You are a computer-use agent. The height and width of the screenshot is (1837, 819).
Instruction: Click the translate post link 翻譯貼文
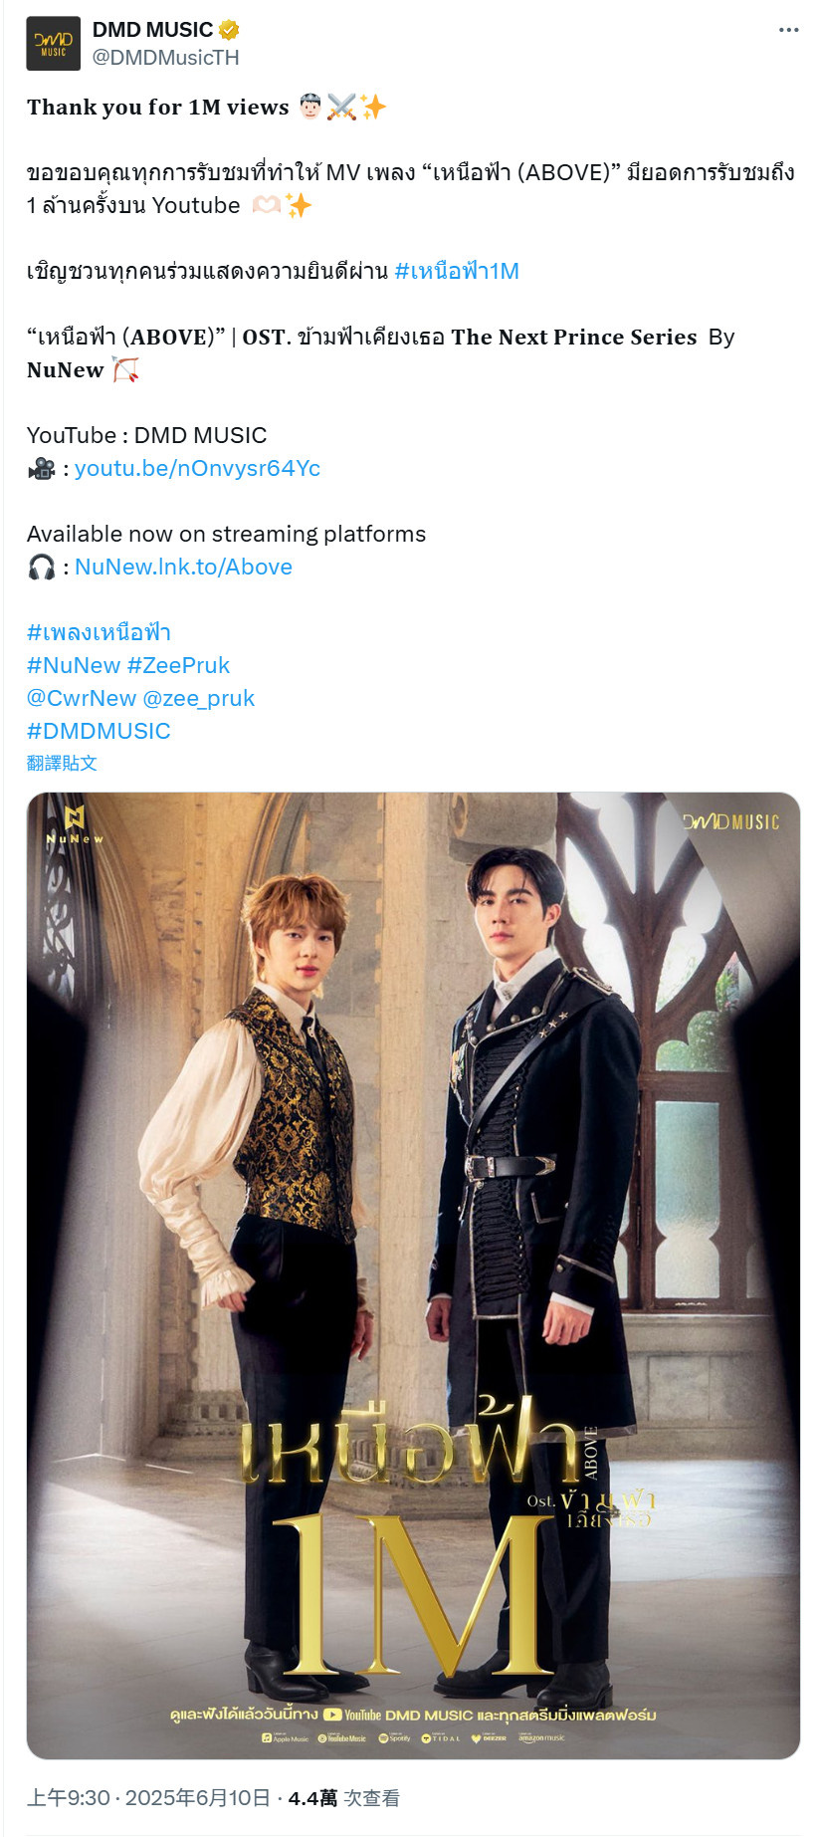tap(62, 763)
